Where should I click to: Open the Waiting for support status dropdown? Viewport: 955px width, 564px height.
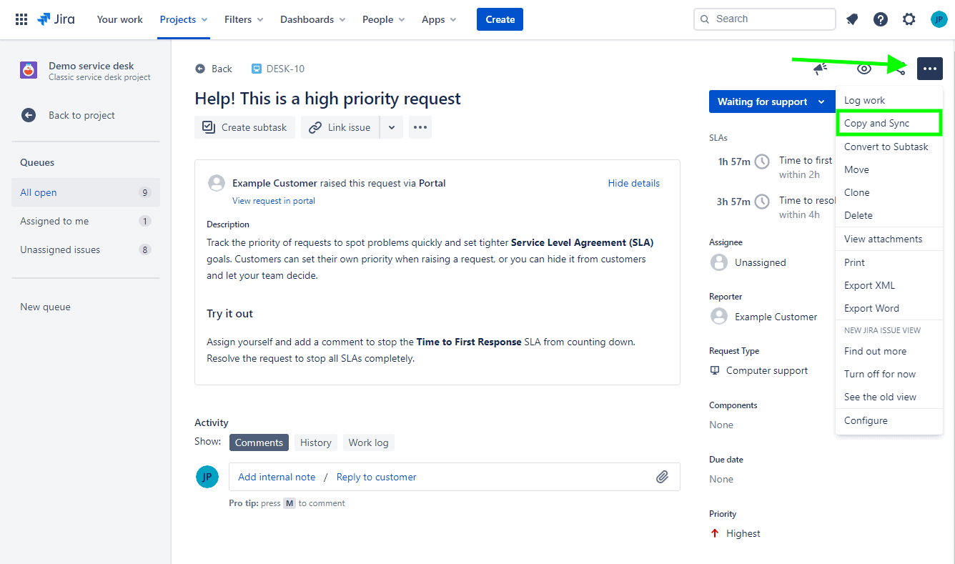(772, 102)
